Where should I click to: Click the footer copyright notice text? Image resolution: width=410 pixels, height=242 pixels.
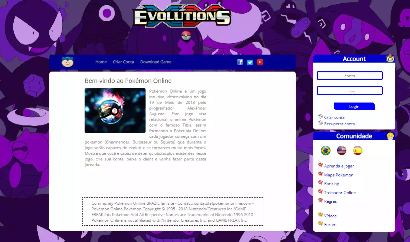(x=173, y=212)
